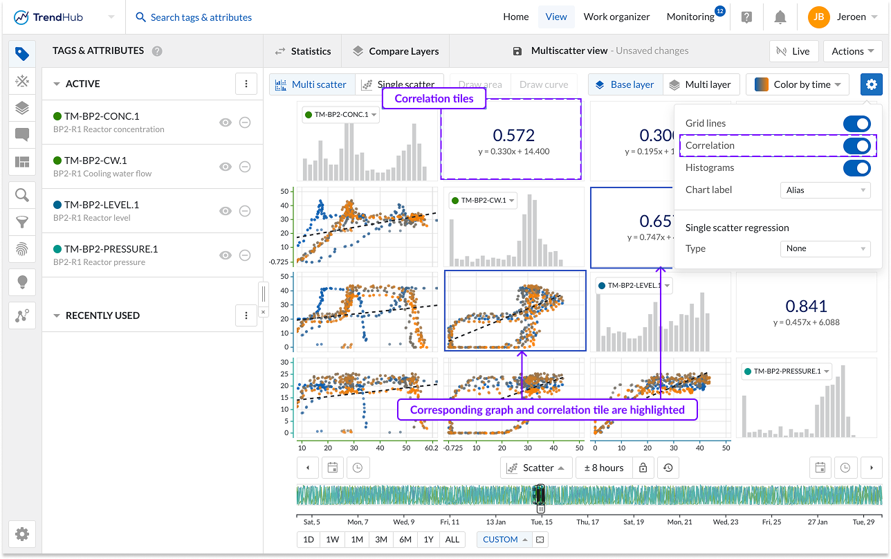Open the fingerprints icon in left sidebar

(22, 250)
